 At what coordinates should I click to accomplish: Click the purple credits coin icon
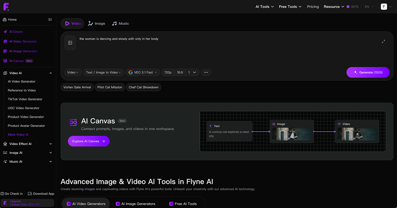point(348,7)
